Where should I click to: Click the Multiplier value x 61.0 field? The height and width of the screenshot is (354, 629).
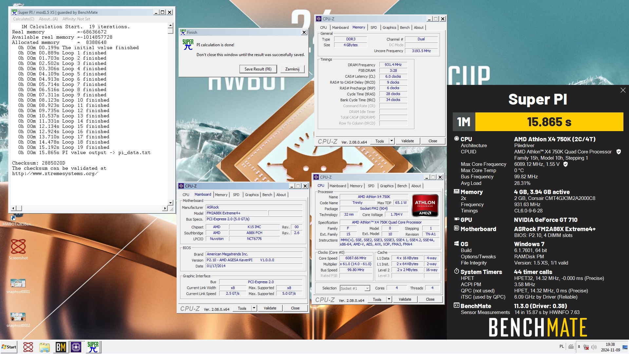click(x=356, y=264)
